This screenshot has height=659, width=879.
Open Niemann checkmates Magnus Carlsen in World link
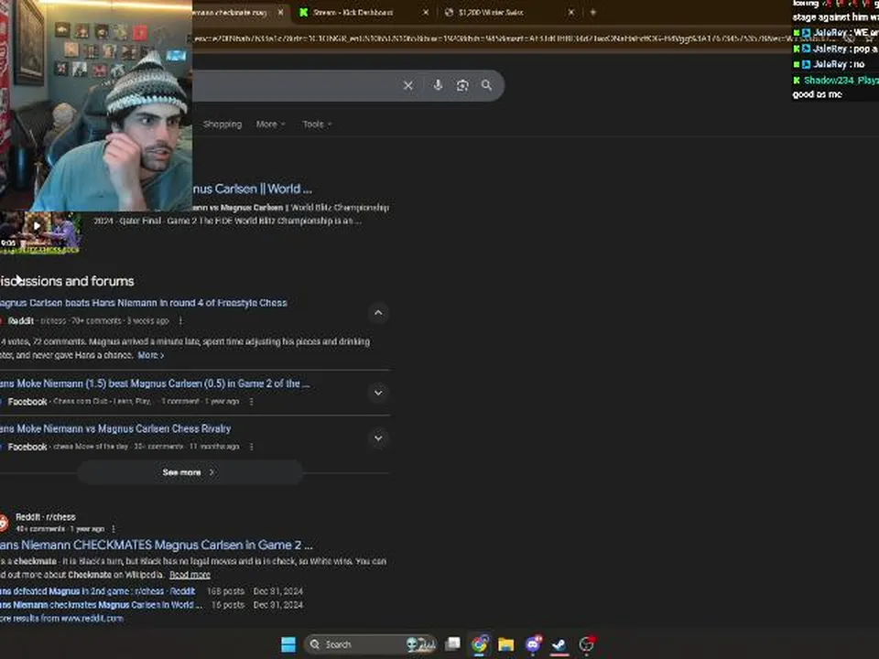[x=101, y=605]
